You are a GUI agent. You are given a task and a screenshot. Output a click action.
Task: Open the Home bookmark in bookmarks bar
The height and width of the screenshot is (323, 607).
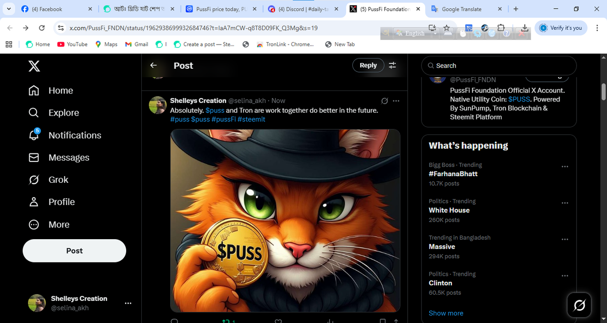point(37,44)
